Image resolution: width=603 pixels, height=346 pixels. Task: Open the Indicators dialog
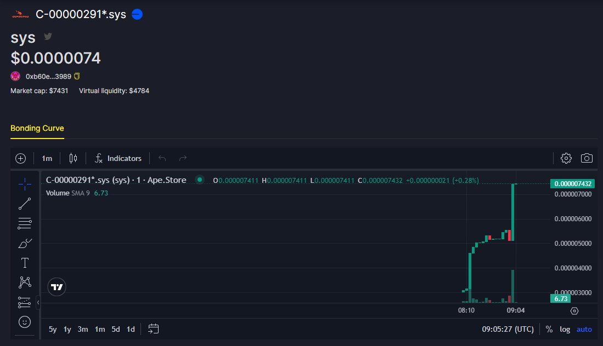pyautogui.click(x=118, y=158)
